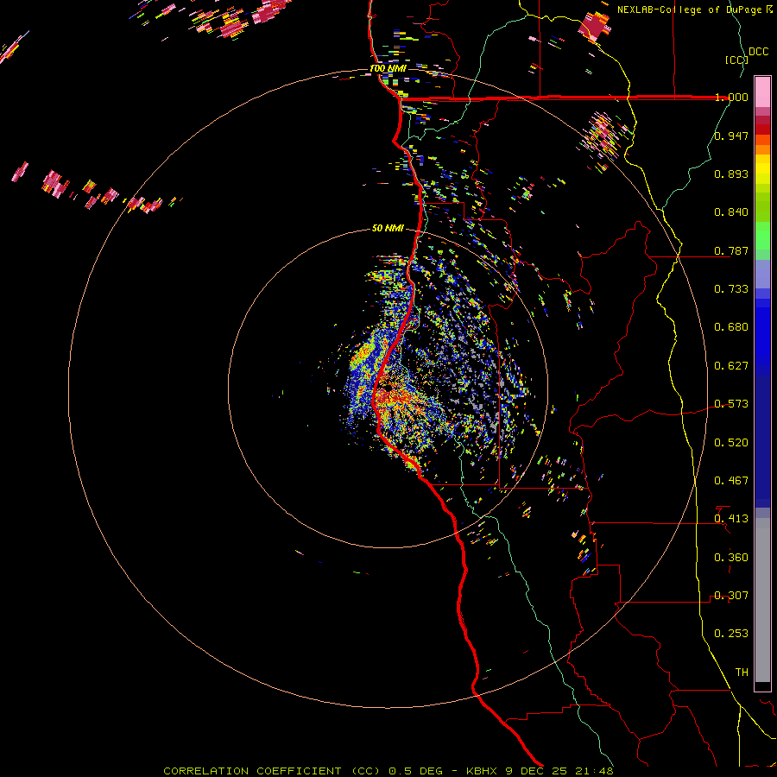
Task: Select the 1.000 scale value
Action: tap(731, 97)
